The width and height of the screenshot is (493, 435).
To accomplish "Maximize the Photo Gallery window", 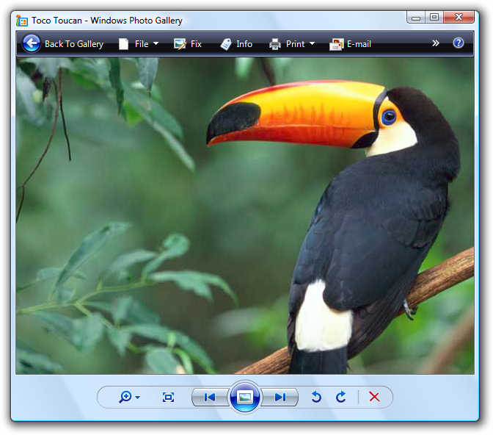I will click(434, 18).
